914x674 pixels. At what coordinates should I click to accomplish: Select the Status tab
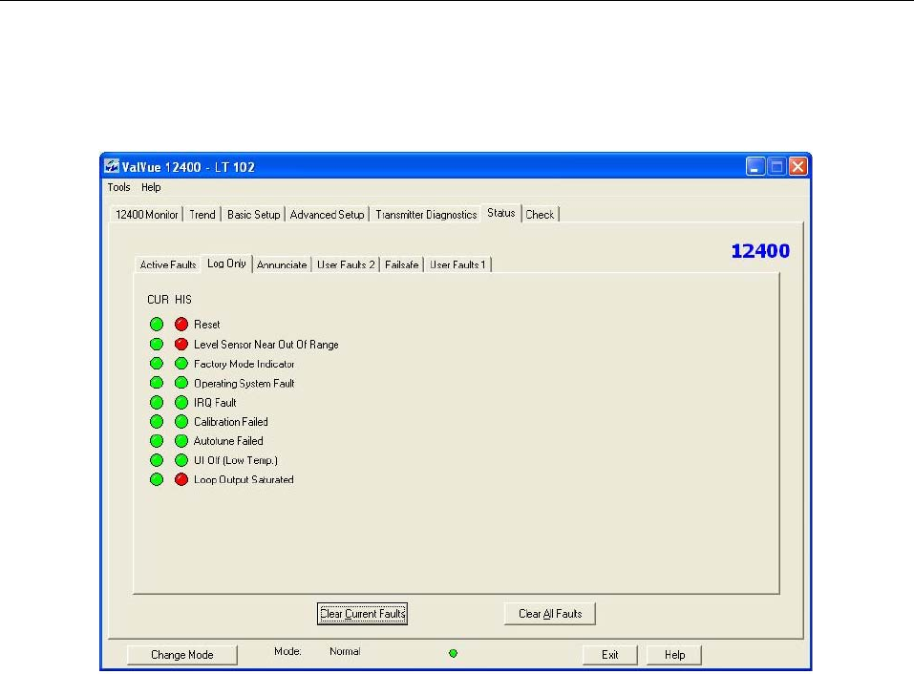501,213
